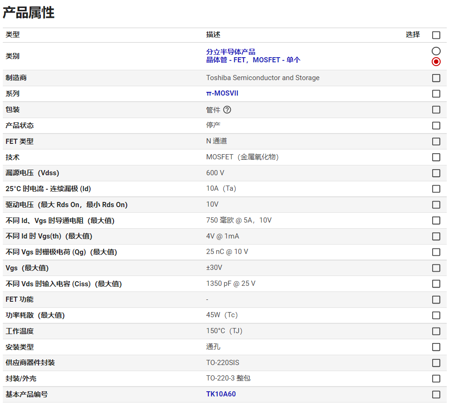Check the 产品状态 停产 checkbox
The width and height of the screenshot is (458, 410).
pos(436,126)
